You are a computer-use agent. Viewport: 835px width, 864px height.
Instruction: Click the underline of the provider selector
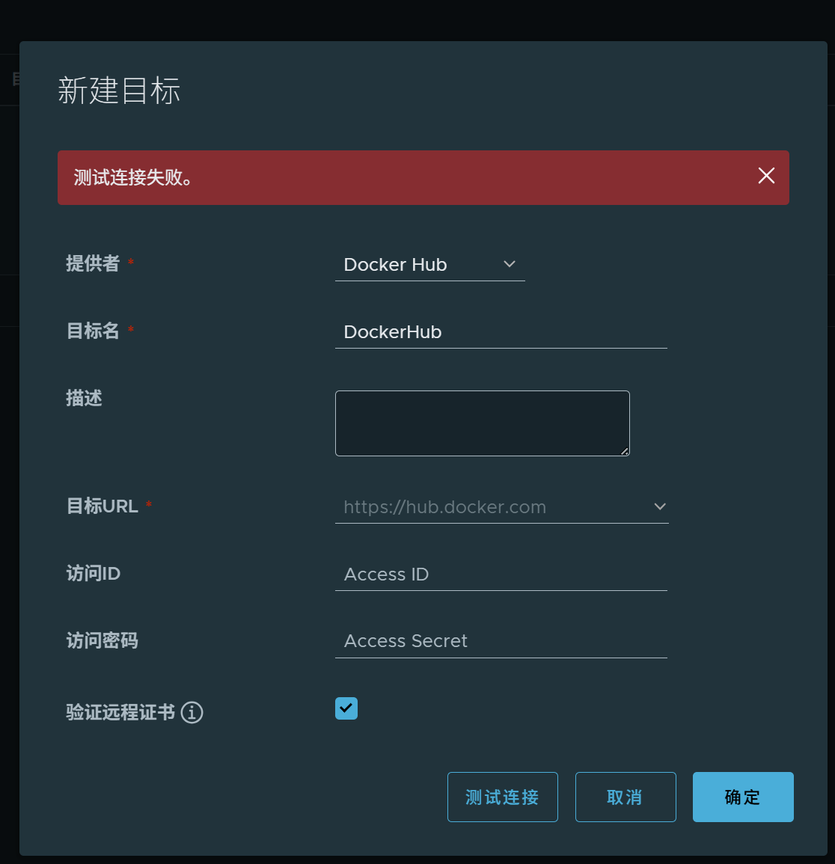tap(430, 280)
